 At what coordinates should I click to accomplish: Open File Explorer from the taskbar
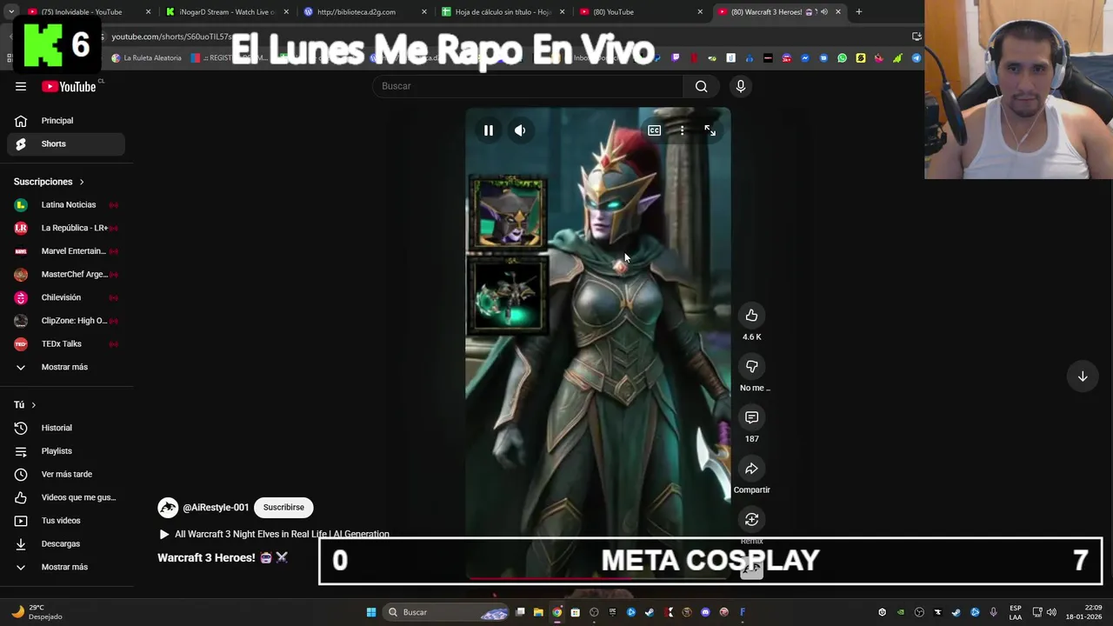click(x=538, y=612)
